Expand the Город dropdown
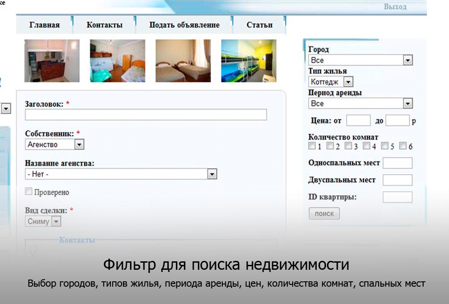Screen dimensions: 449x304 pyautogui.click(x=360, y=60)
